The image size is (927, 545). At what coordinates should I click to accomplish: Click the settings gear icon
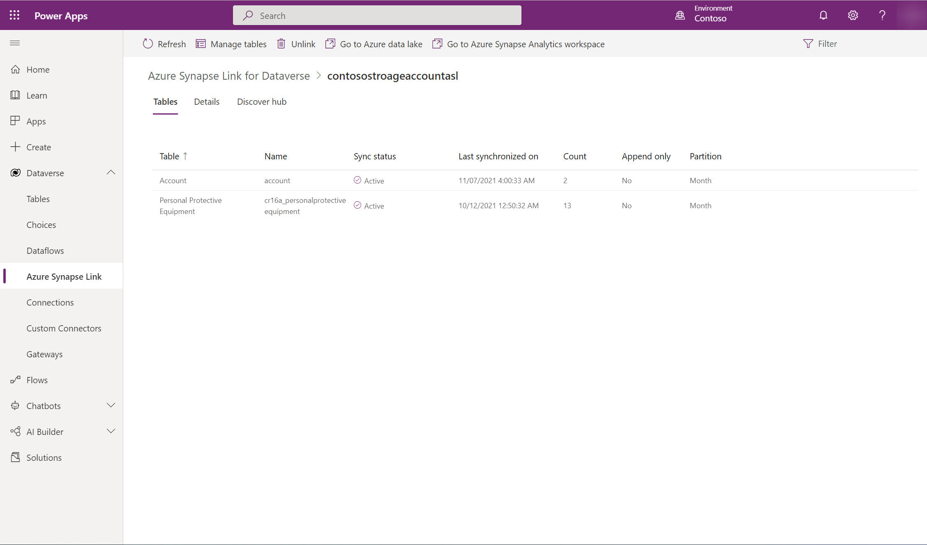(852, 15)
